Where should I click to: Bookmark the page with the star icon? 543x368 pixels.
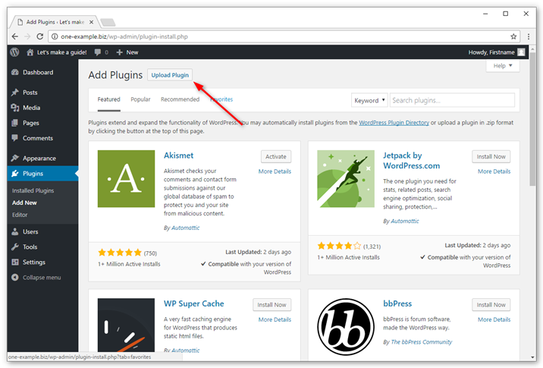(513, 36)
